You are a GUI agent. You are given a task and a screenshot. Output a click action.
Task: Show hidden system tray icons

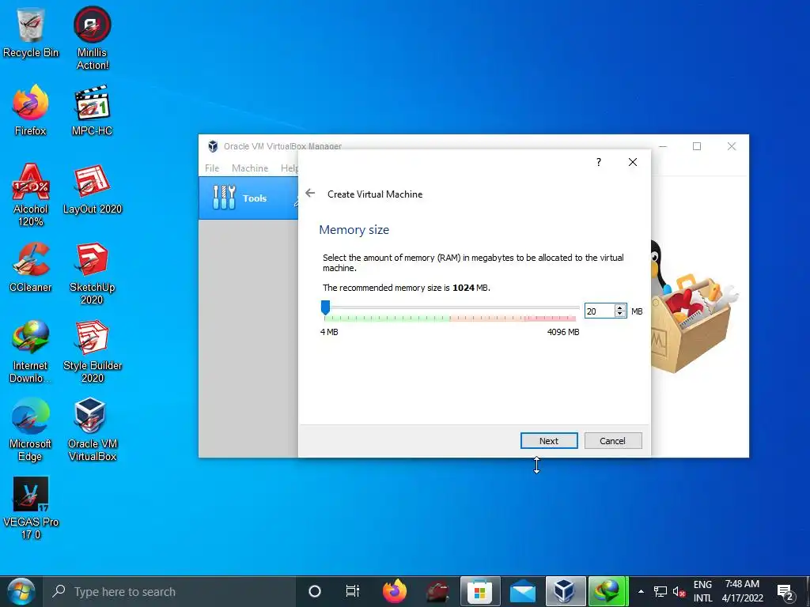(641, 591)
